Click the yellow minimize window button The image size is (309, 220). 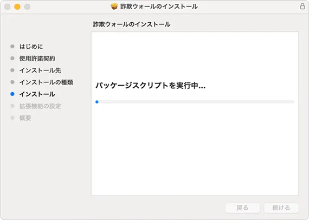(x=17, y=7)
